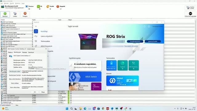Click the garancia frissítés warranty button
This screenshot has height=111, width=197.
pos(153,41)
